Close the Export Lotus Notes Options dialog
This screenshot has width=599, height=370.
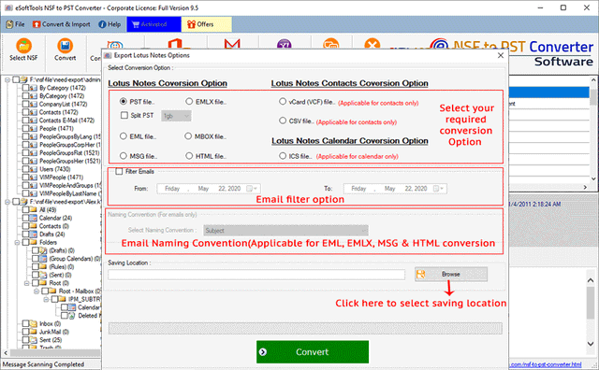point(501,56)
